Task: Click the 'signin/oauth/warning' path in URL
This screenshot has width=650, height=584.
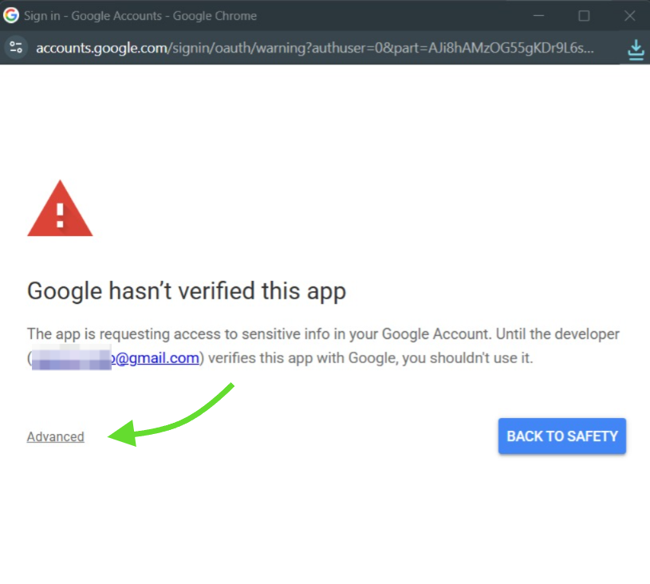Action: pos(238,48)
